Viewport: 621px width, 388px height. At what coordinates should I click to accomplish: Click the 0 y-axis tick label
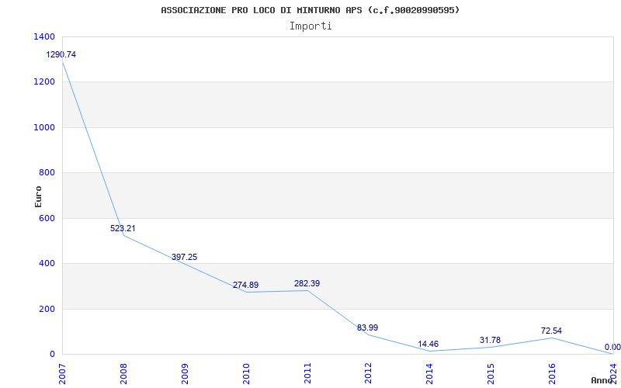(x=52, y=354)
